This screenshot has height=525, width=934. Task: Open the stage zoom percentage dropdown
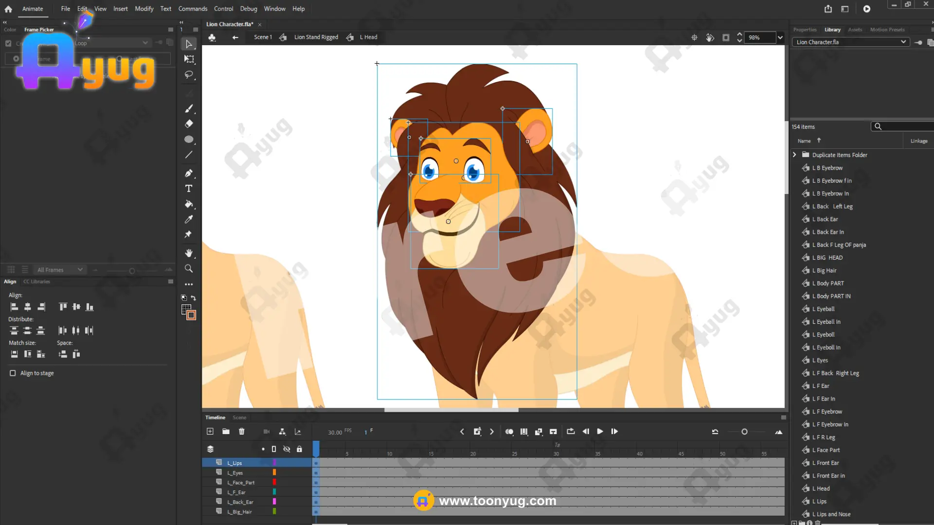(x=780, y=37)
